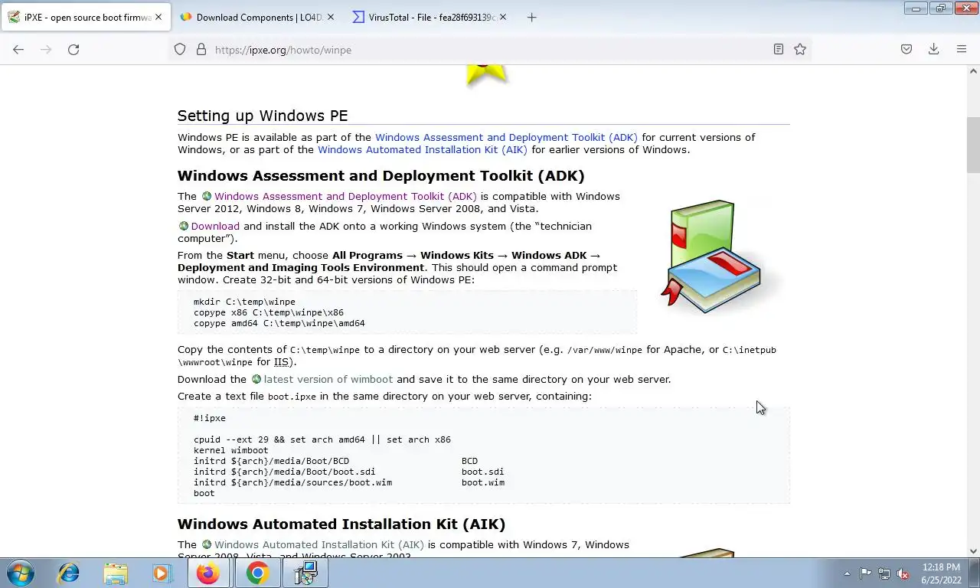This screenshot has height=588, width=980.
Task: Click the cpuid --ext 29 code line
Action: (322, 439)
